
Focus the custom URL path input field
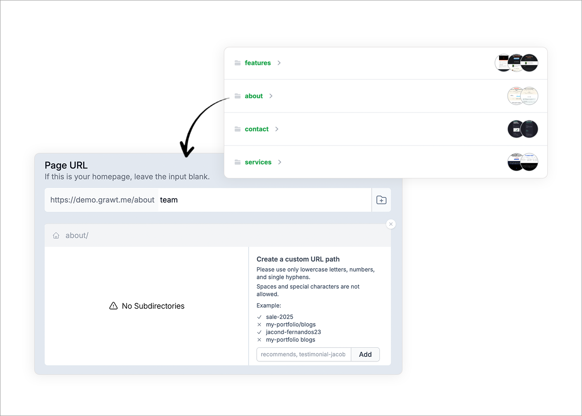point(303,354)
